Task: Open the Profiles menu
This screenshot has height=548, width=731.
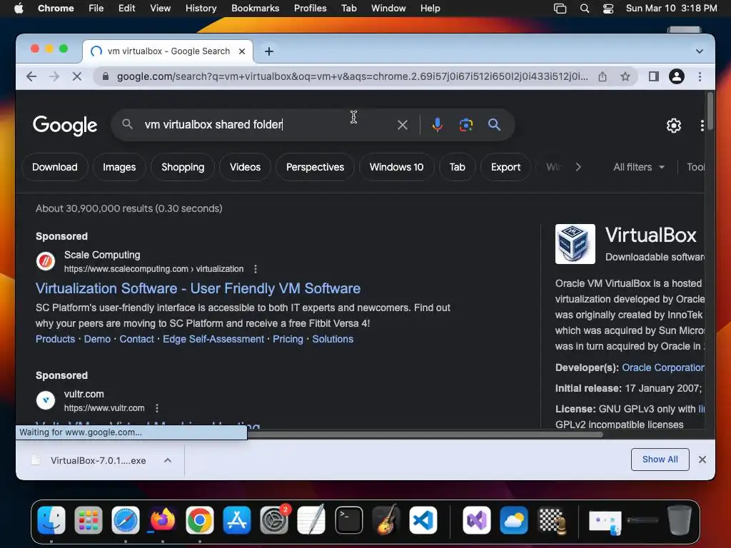Action: point(310,9)
